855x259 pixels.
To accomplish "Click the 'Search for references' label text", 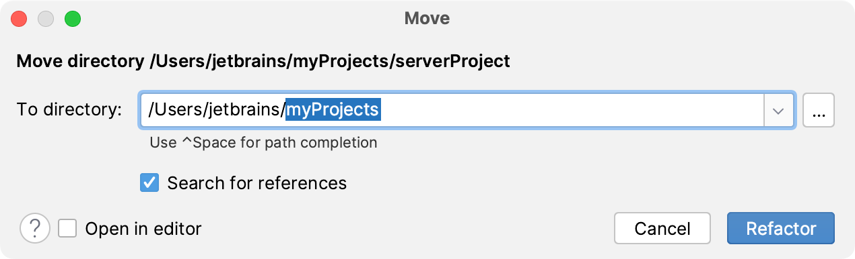I will click(x=256, y=183).
